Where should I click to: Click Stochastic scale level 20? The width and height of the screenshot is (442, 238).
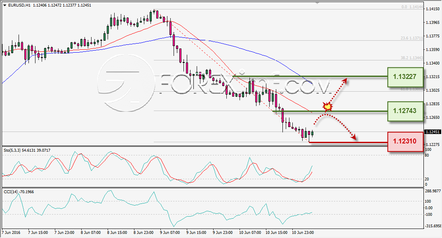tap(427, 179)
